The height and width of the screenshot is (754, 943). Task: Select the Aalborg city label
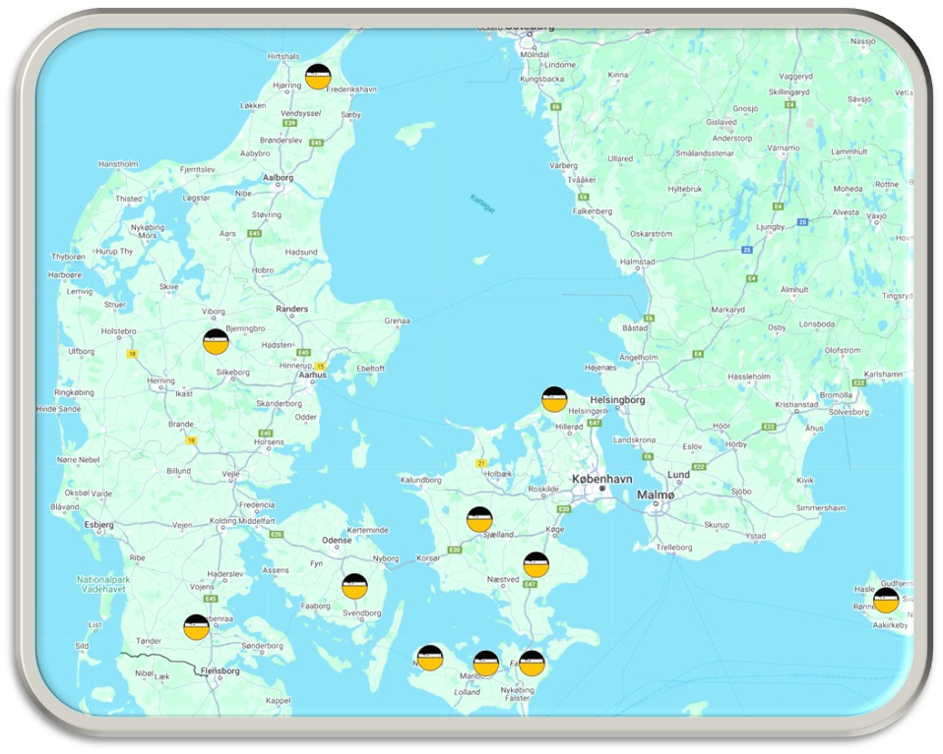pos(278,178)
